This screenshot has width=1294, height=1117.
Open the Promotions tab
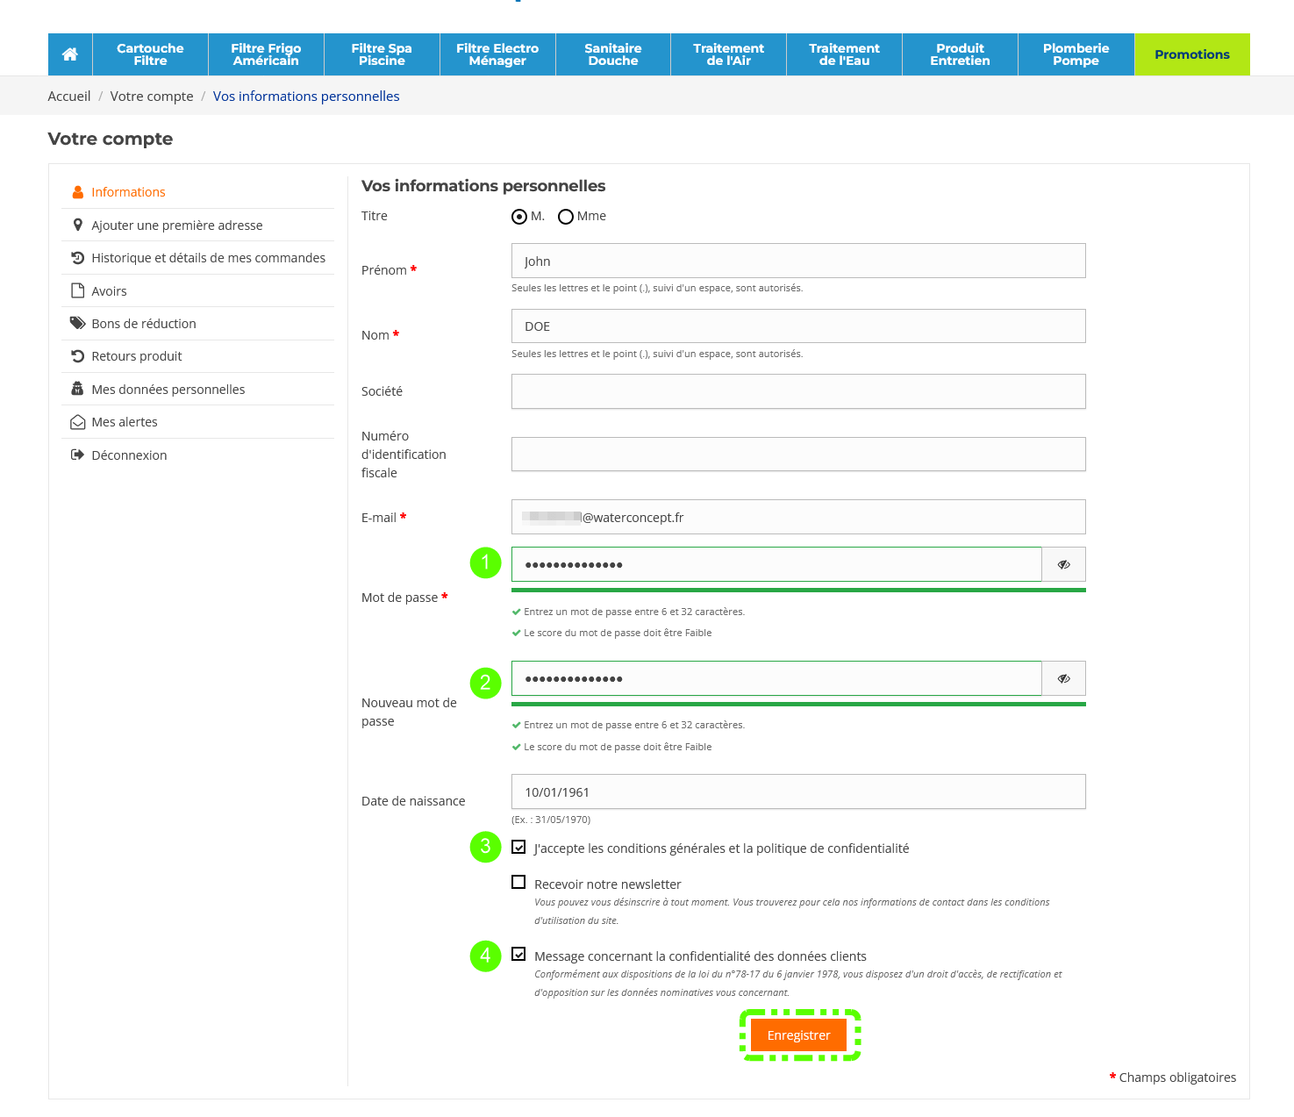[x=1191, y=54]
